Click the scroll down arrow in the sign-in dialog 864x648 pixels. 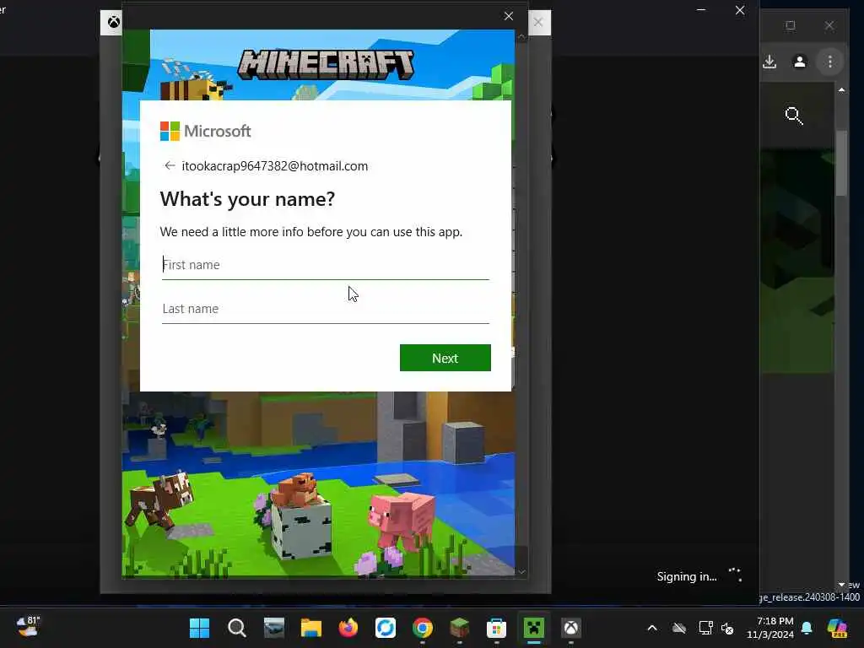click(x=521, y=573)
